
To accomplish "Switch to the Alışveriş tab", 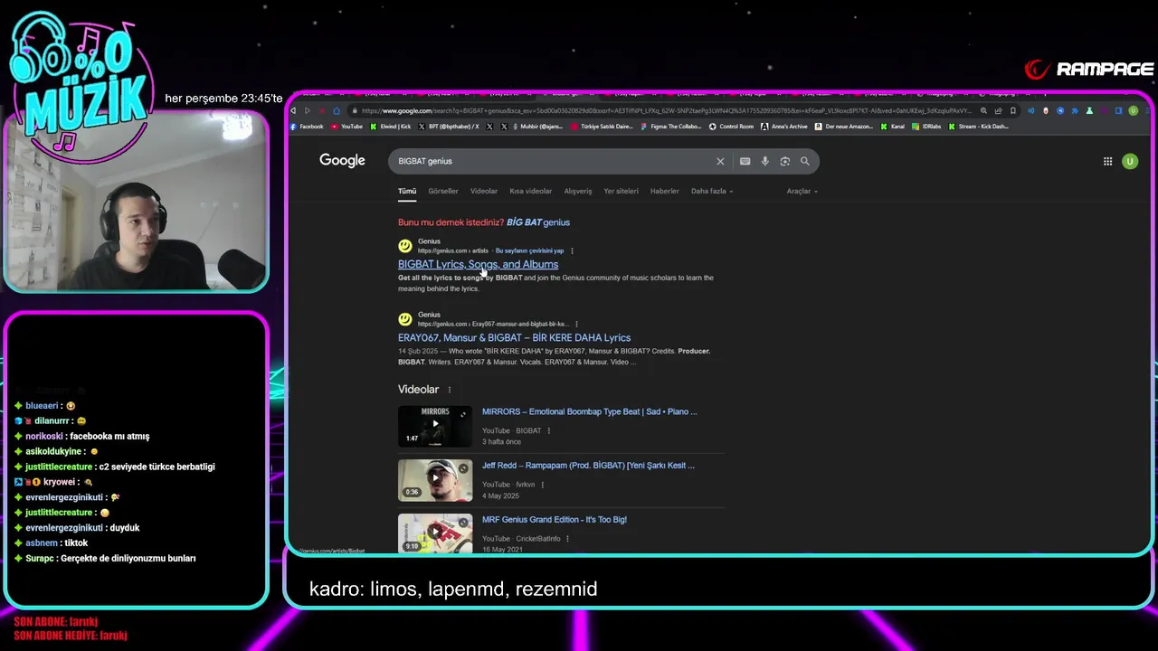I will (578, 191).
